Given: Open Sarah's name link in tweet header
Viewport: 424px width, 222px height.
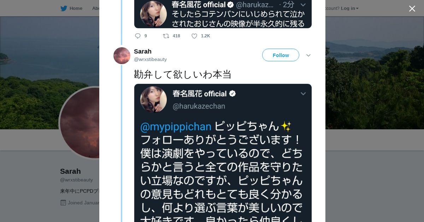Looking at the screenshot, I should 143,51.
